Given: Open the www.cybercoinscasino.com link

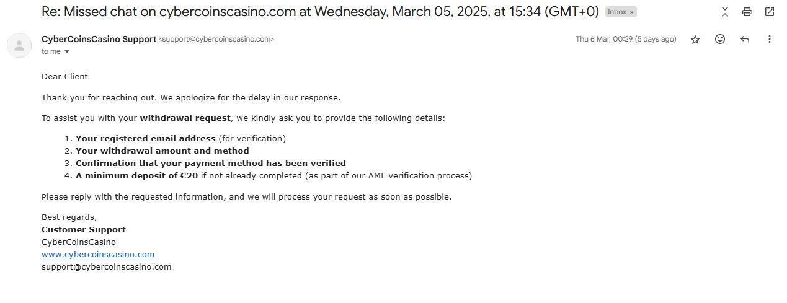Looking at the screenshot, I should pyautogui.click(x=98, y=255).
